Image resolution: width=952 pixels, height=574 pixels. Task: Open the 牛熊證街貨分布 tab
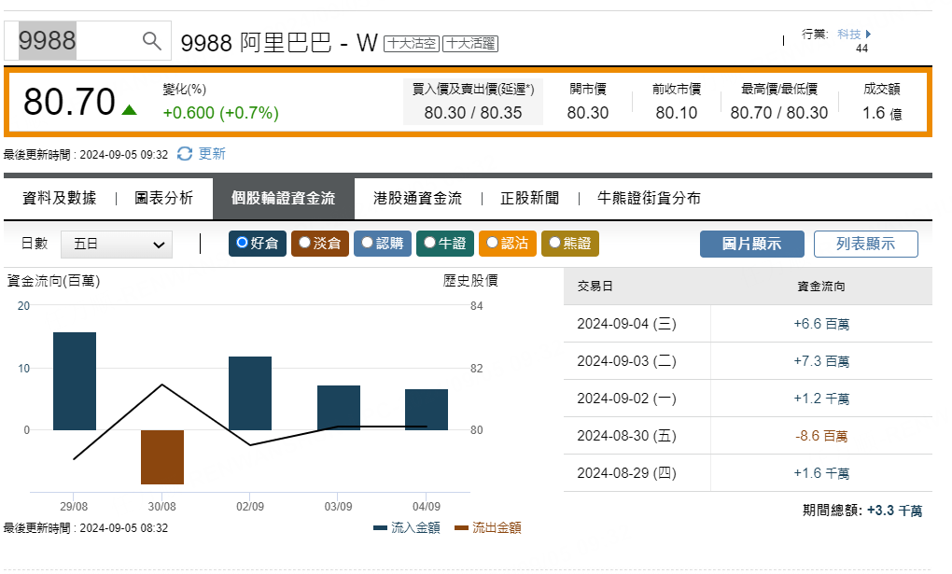tap(649, 198)
